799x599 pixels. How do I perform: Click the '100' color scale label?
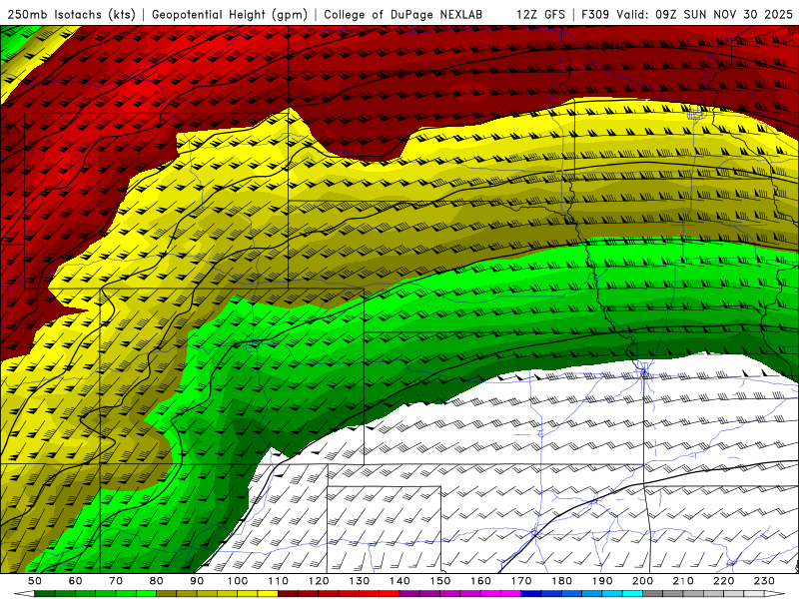(x=238, y=581)
